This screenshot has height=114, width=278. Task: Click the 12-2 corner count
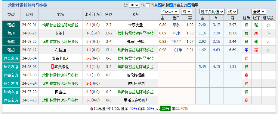[x=109, y=33]
